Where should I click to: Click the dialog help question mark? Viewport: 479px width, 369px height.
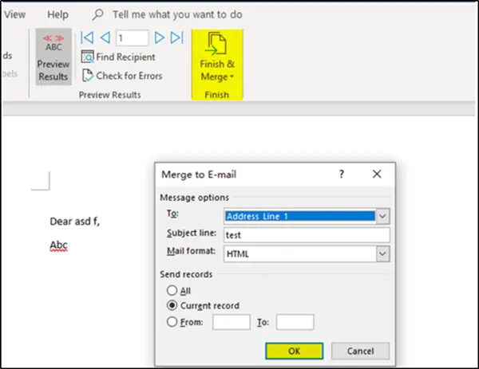click(341, 174)
